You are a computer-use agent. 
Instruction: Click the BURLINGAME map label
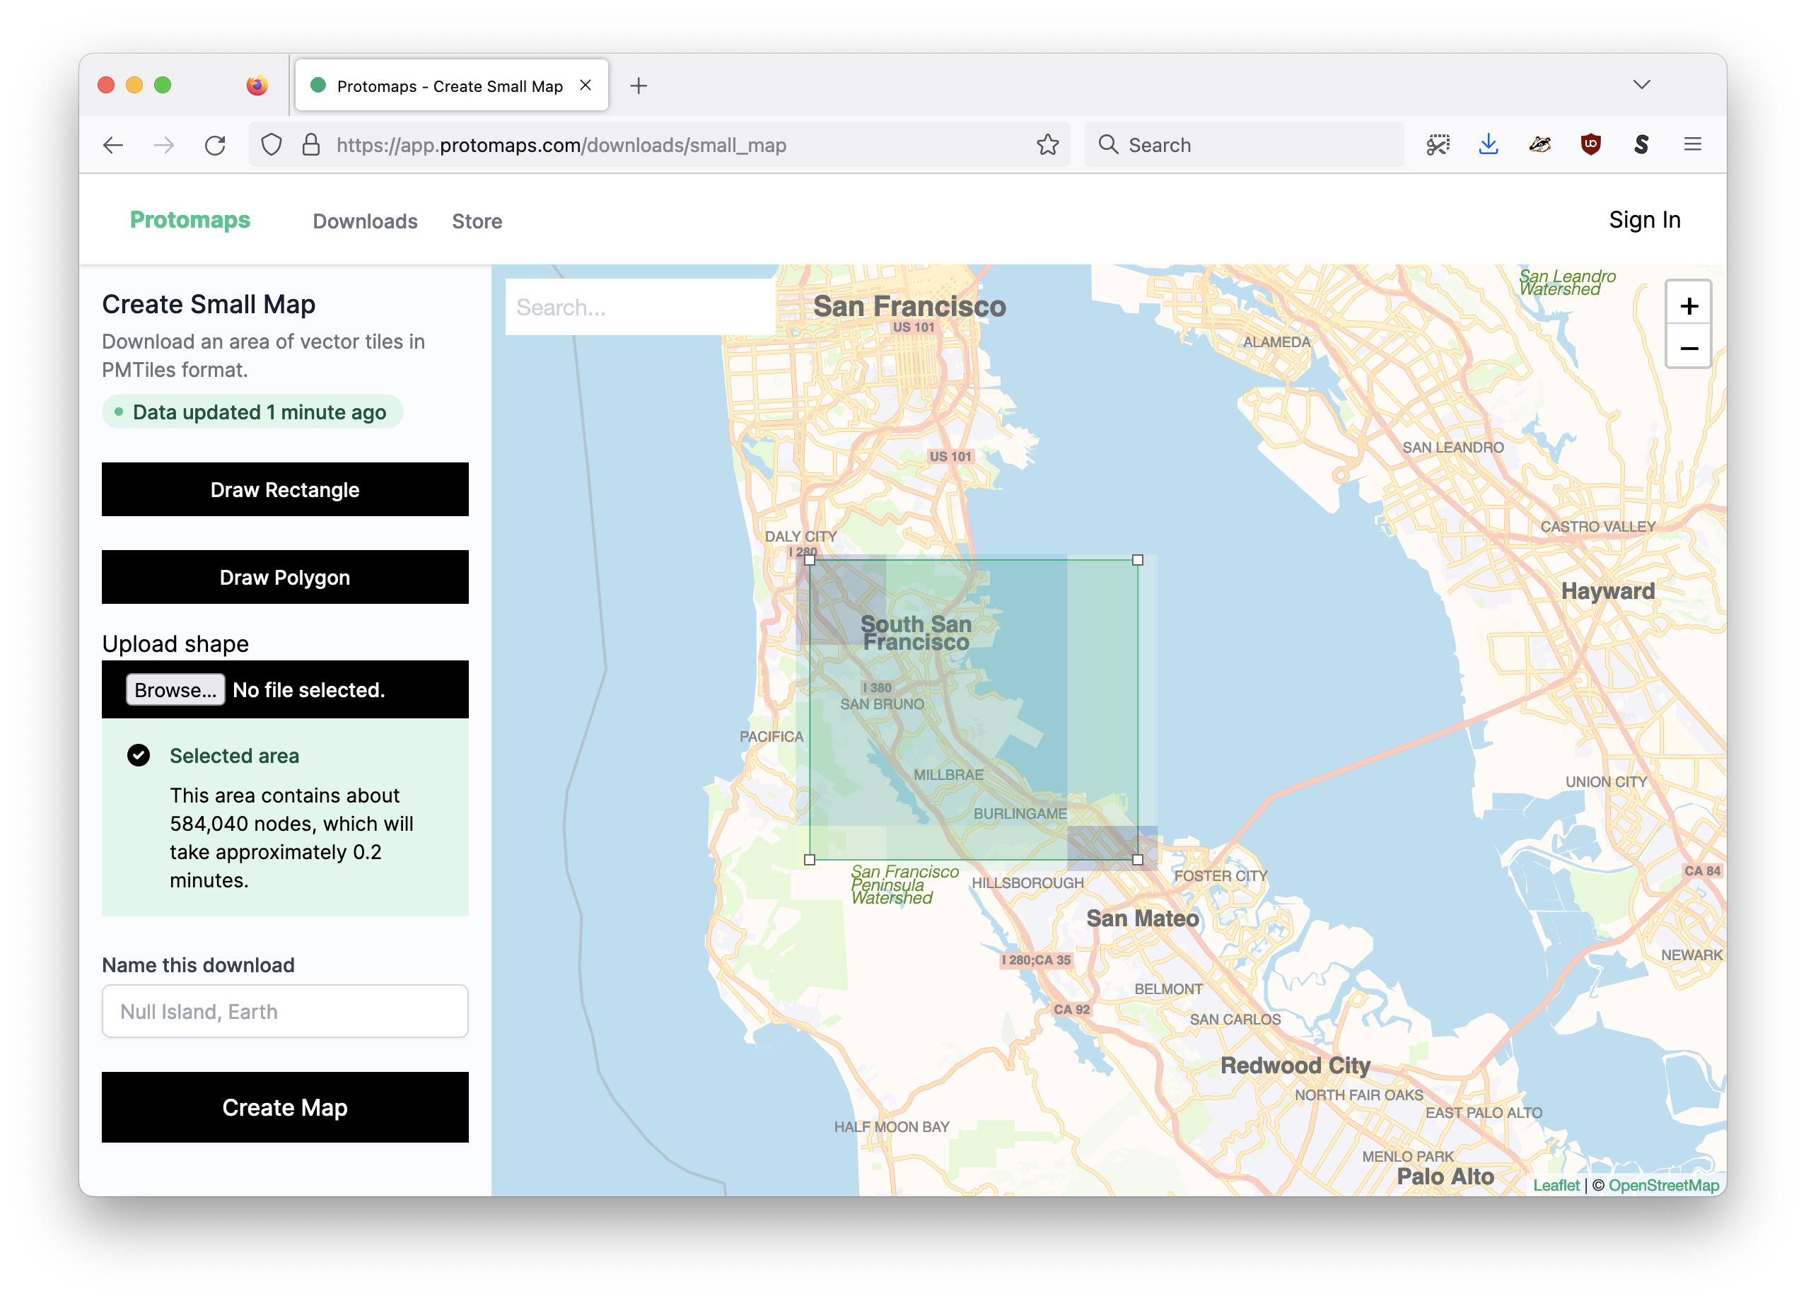coord(1020,814)
